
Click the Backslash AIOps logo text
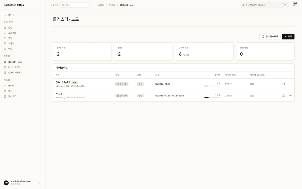[14, 5]
